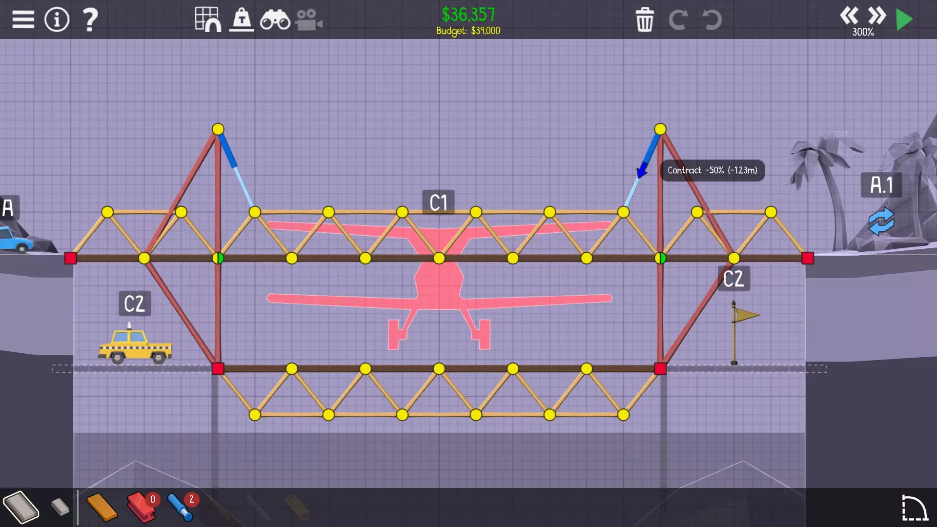Screen dimensions: 937x527
Task: Open the hamburger main menu
Action: point(23,20)
